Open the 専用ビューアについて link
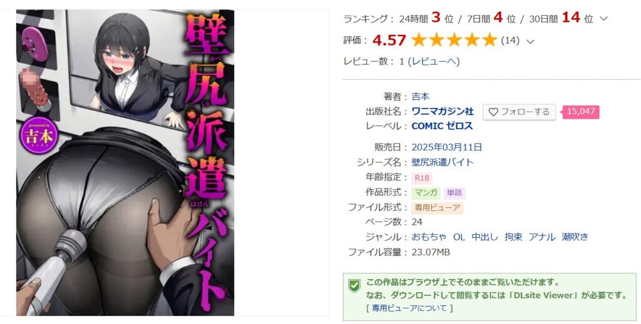The width and height of the screenshot is (641, 324). pyautogui.click(x=409, y=308)
